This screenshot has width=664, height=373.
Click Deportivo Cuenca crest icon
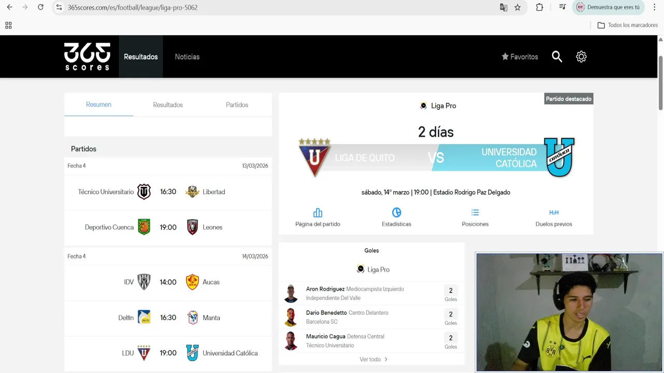[144, 227]
